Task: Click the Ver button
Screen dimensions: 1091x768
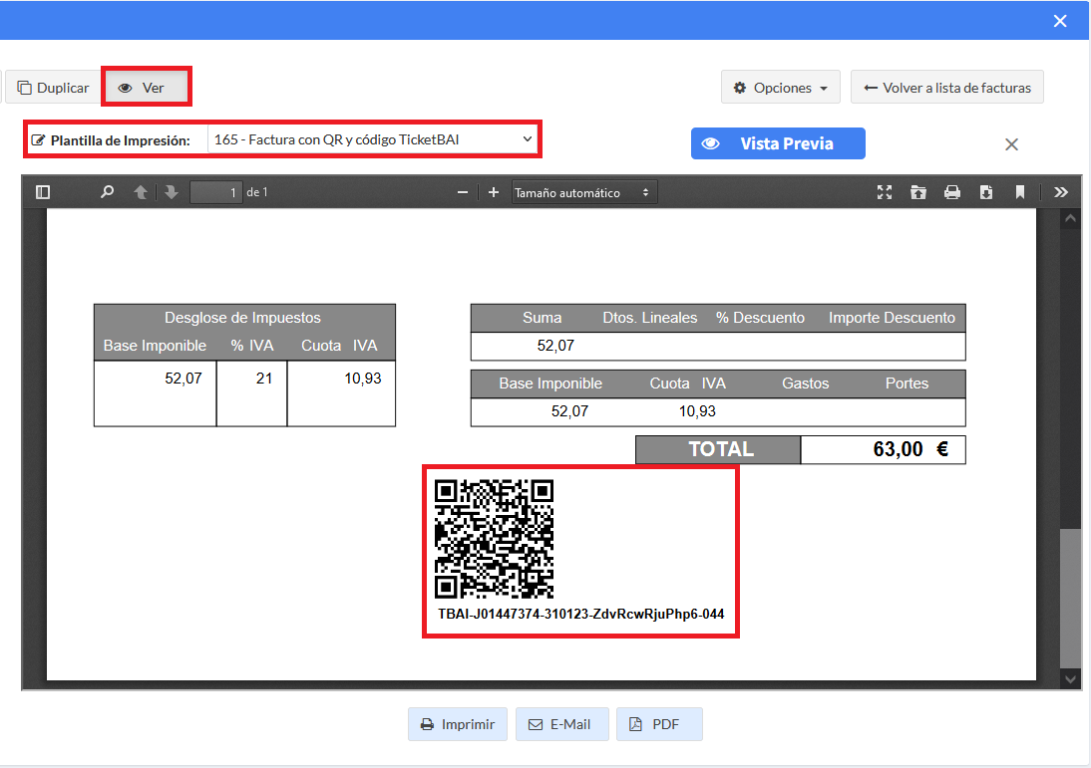Action: point(145,88)
